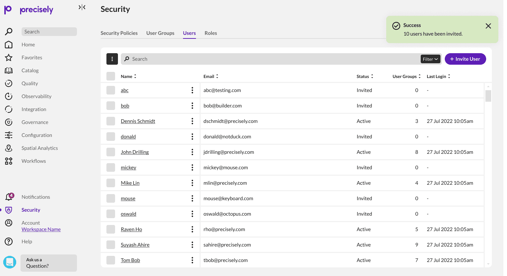507x276 pixels.
Task: Click Ask us a Question button
Action: click(49, 263)
